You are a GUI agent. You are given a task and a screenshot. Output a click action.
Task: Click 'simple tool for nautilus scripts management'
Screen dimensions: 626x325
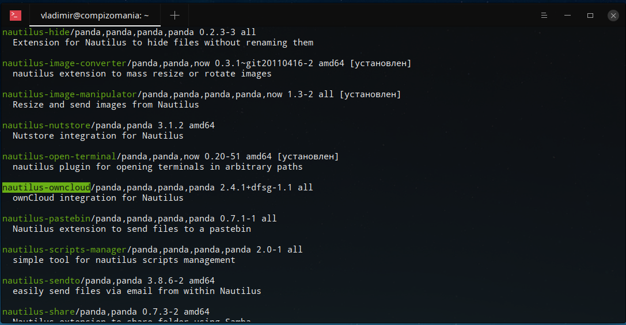(124, 261)
